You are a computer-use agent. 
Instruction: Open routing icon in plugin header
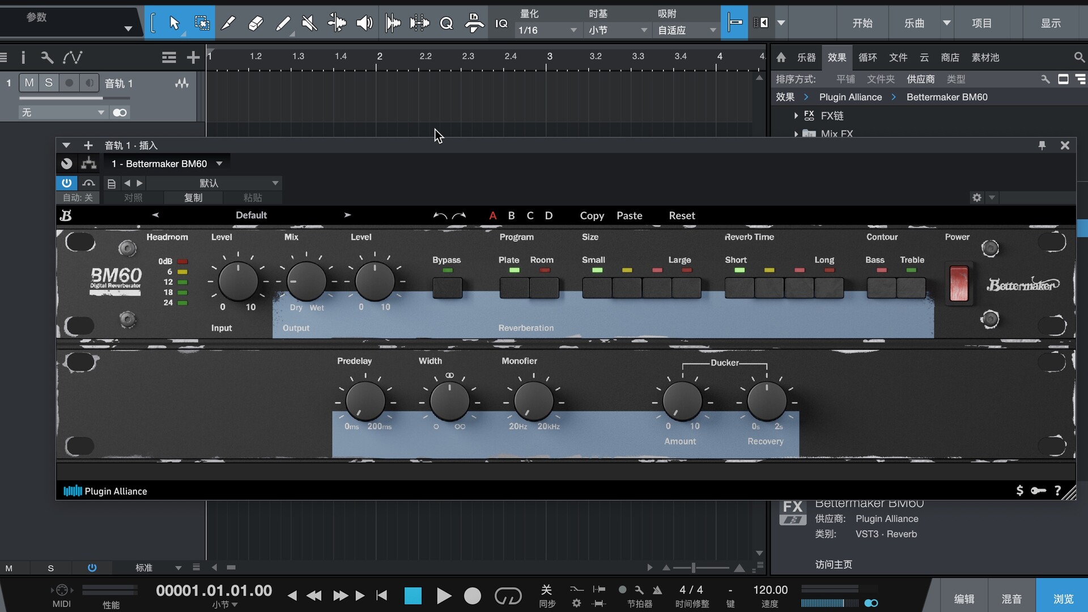(88, 164)
